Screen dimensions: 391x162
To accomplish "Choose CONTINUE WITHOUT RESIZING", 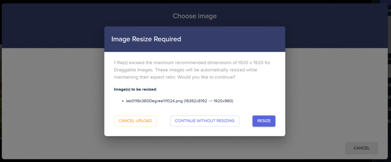I will (x=205, y=121).
